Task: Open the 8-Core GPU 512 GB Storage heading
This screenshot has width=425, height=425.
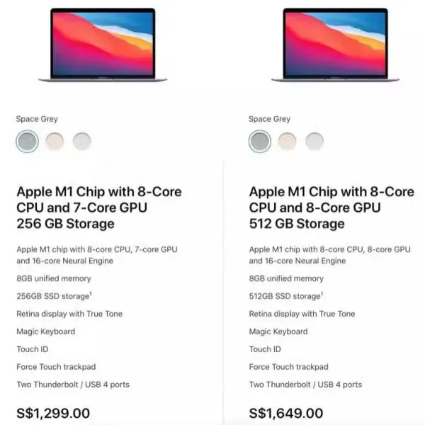Action: click(x=331, y=208)
